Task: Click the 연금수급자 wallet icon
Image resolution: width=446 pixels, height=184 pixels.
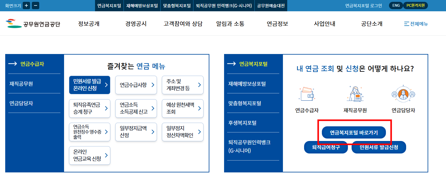Action: coord(307,94)
